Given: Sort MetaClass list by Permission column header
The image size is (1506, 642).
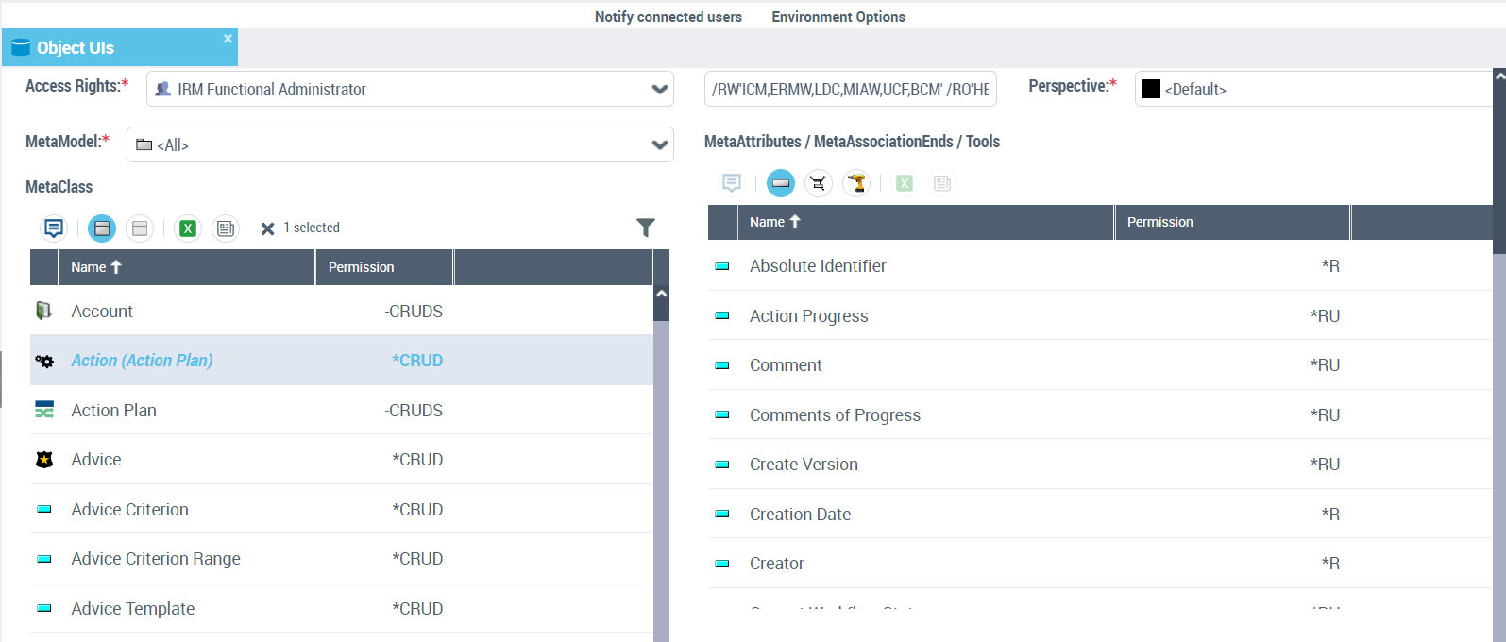Looking at the screenshot, I should [x=362, y=268].
